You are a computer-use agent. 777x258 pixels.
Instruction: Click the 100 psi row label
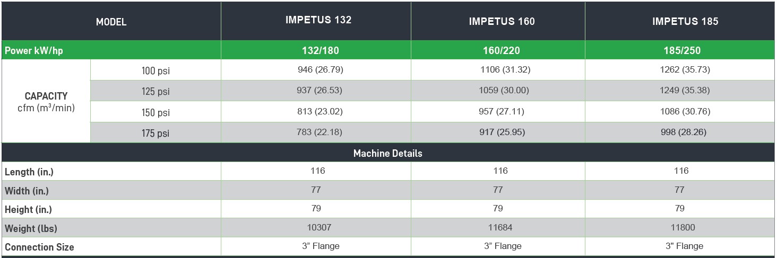point(156,70)
